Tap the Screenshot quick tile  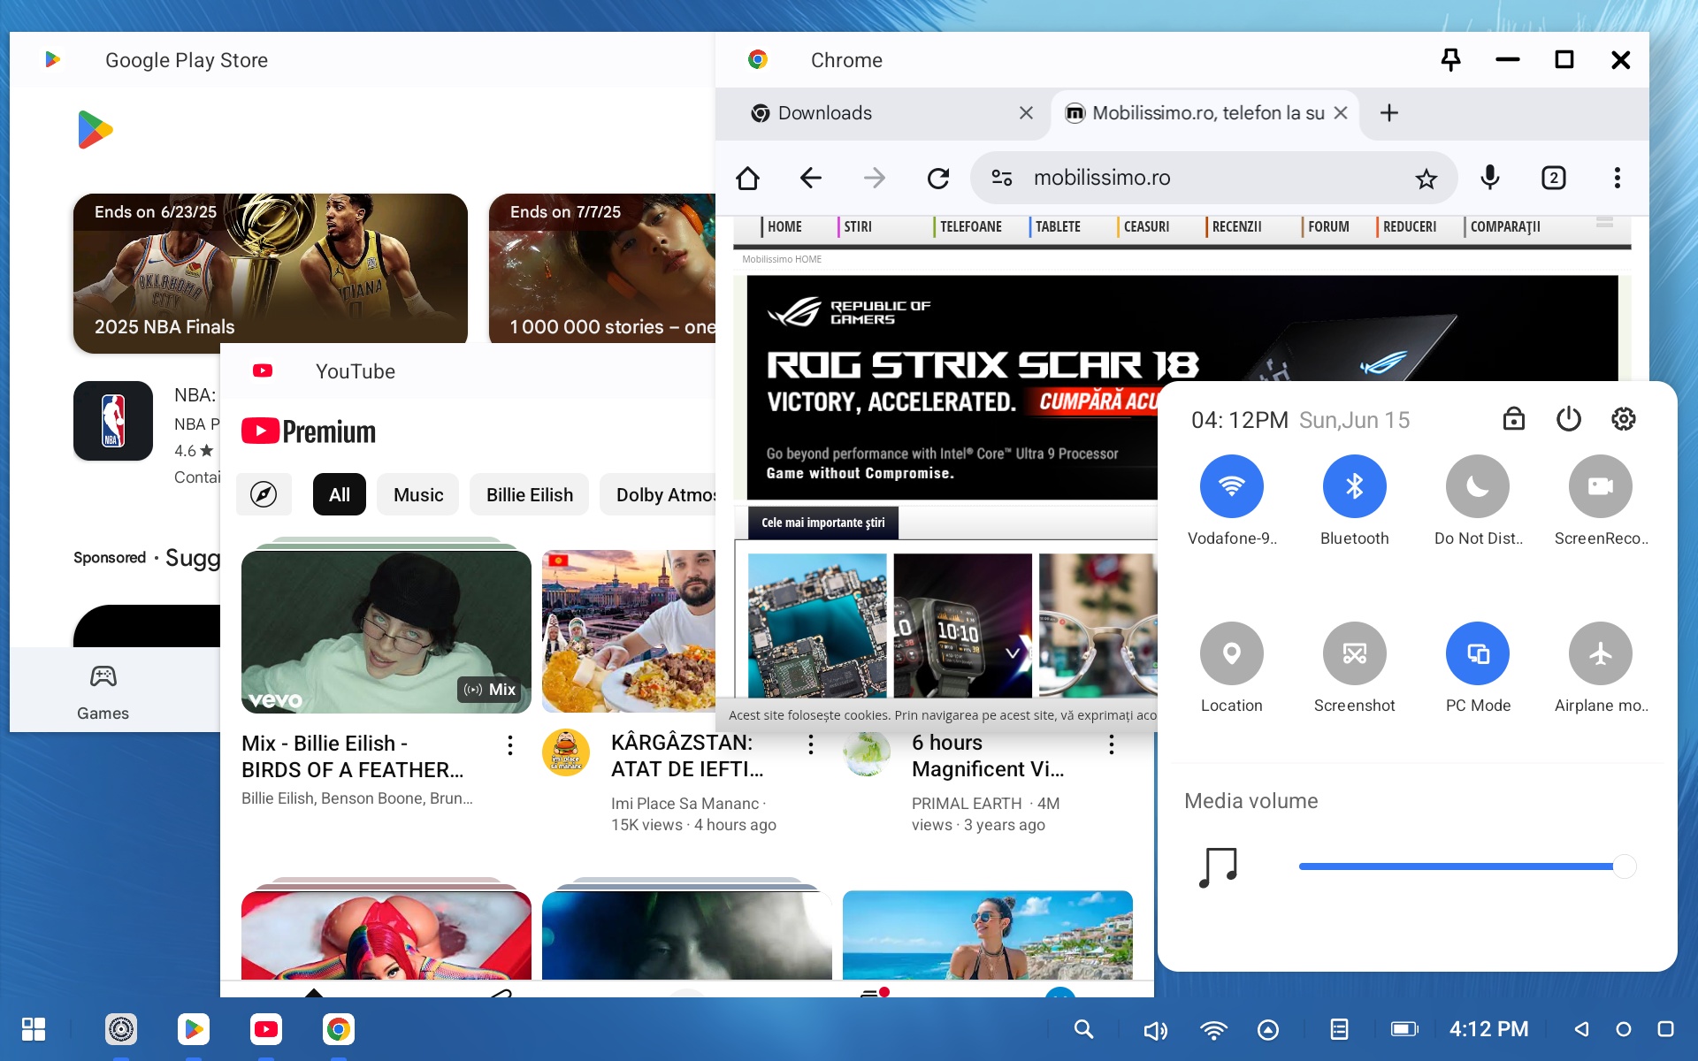(x=1354, y=653)
